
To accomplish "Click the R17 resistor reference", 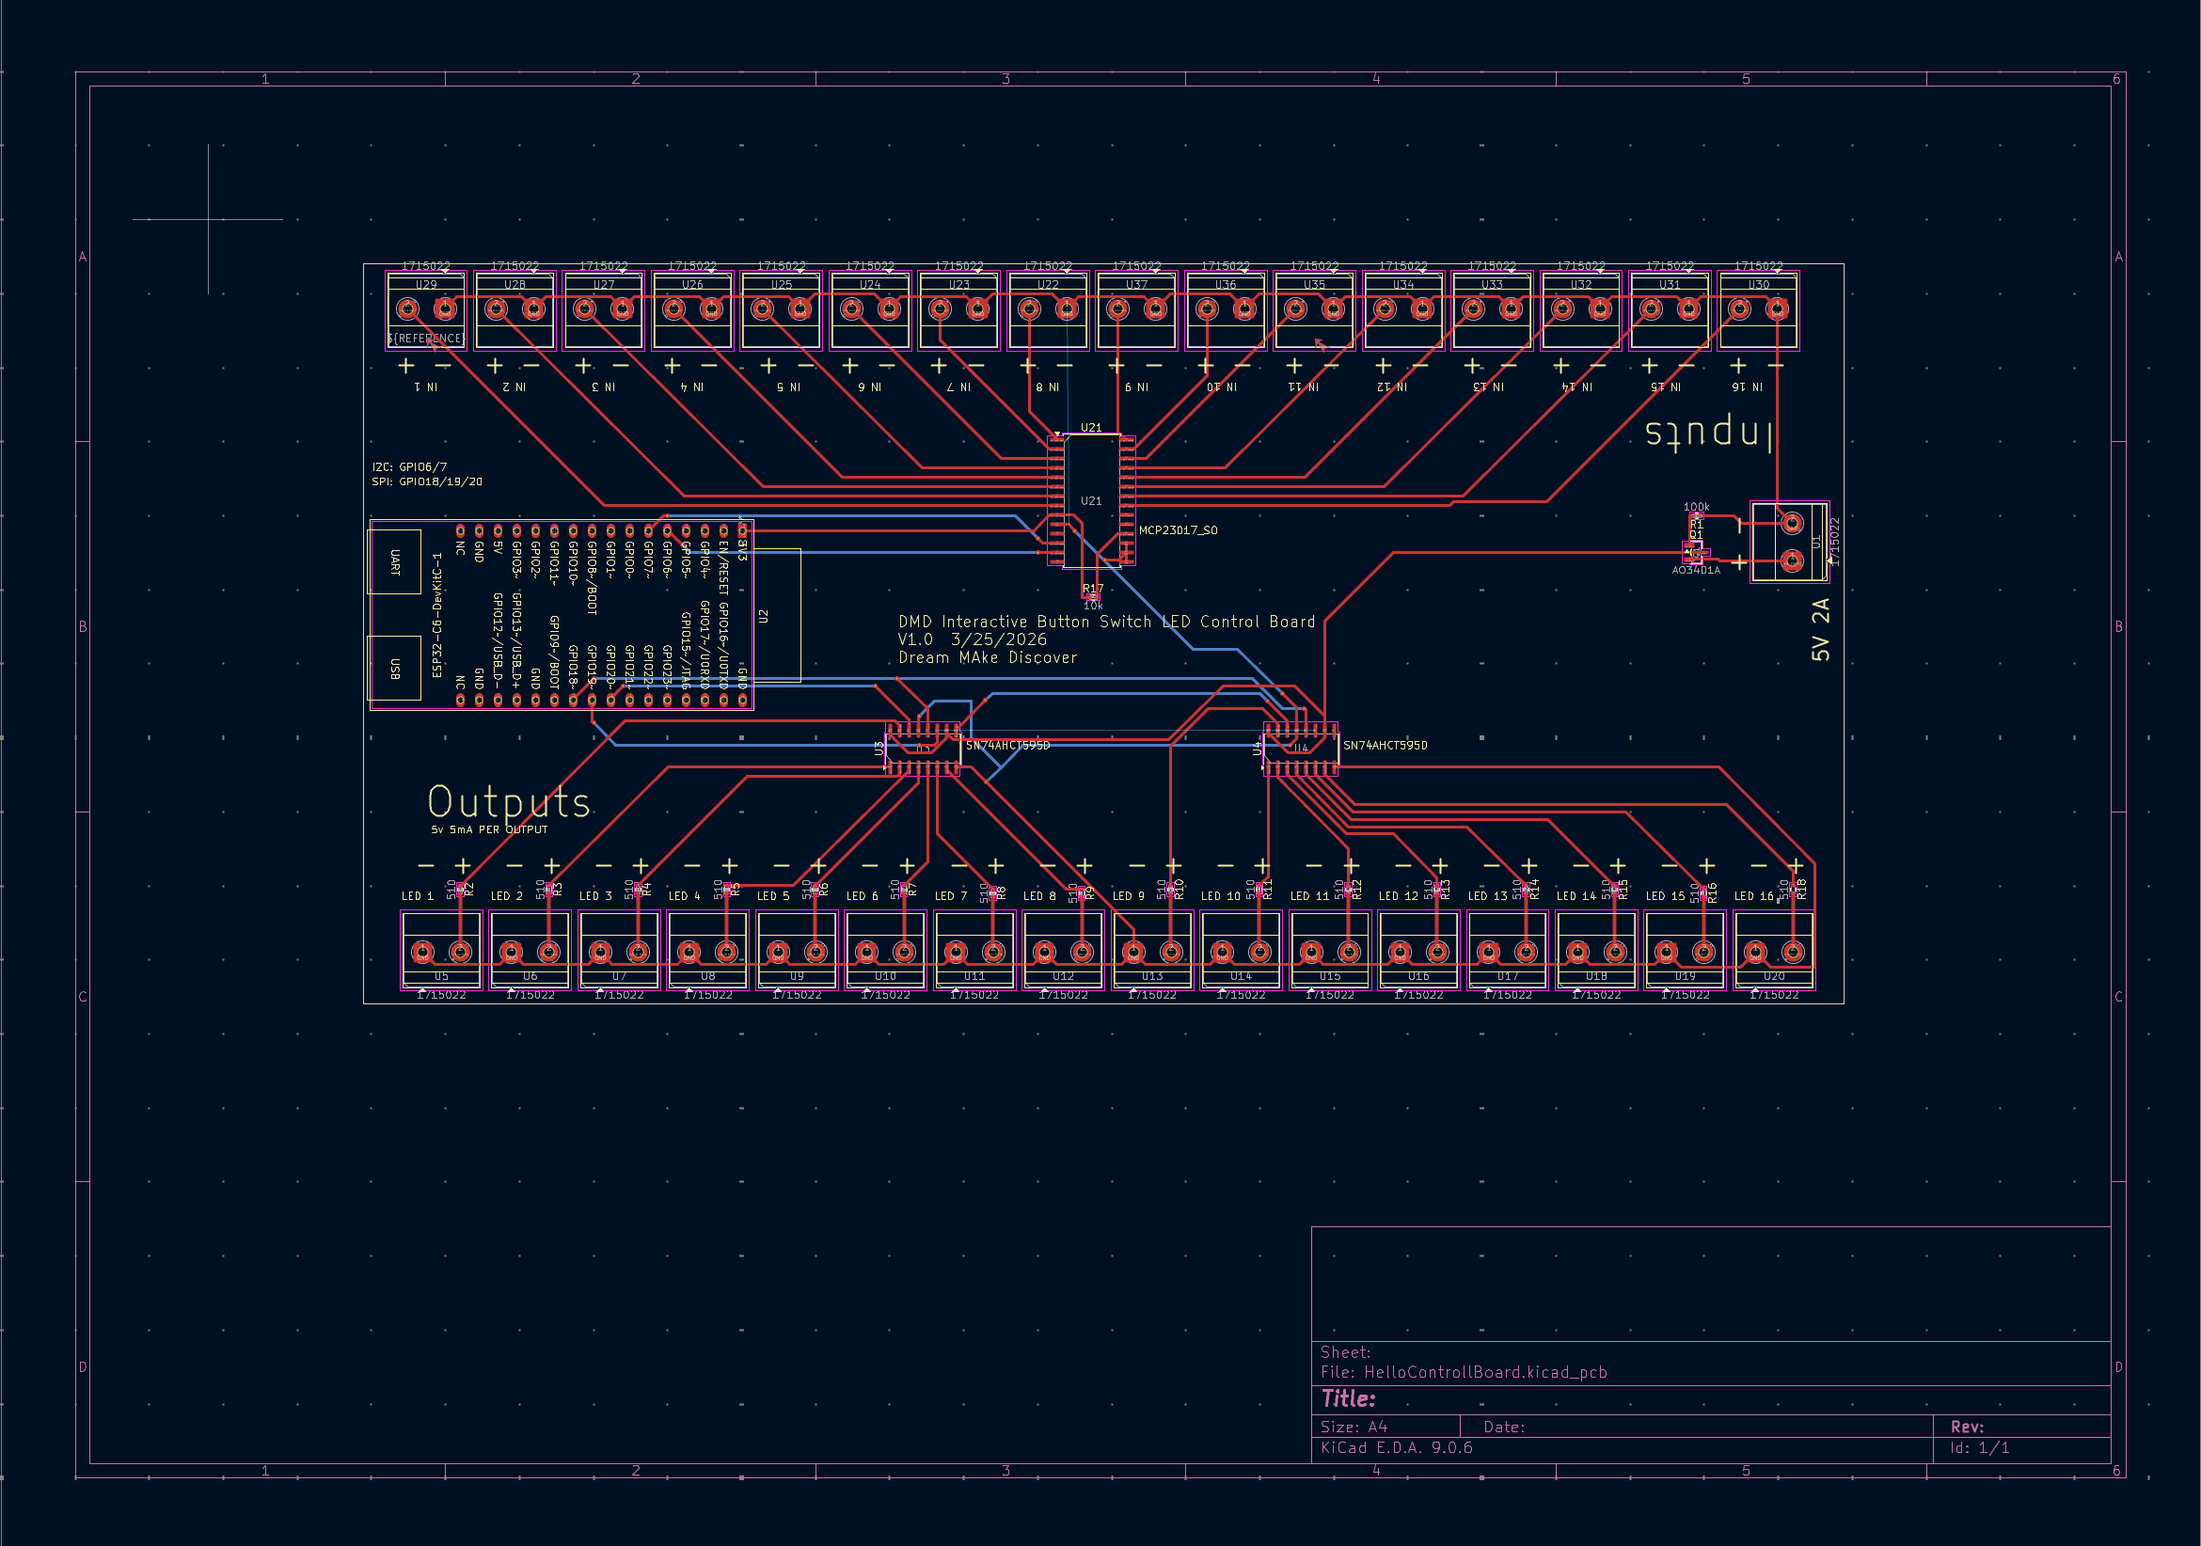I will pyautogui.click(x=1093, y=589).
